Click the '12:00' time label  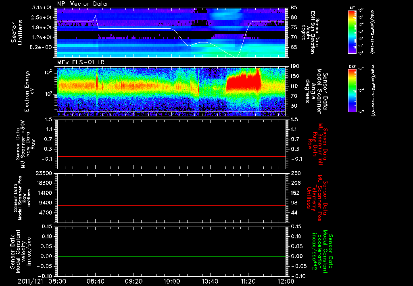[x=286, y=281]
